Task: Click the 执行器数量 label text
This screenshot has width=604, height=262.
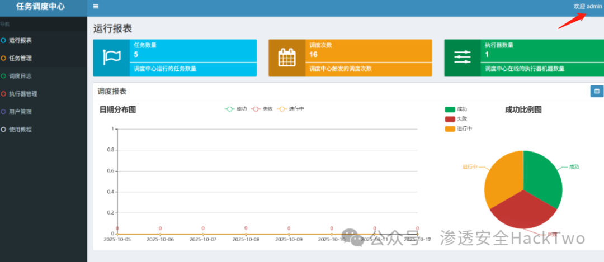Action: tap(499, 45)
